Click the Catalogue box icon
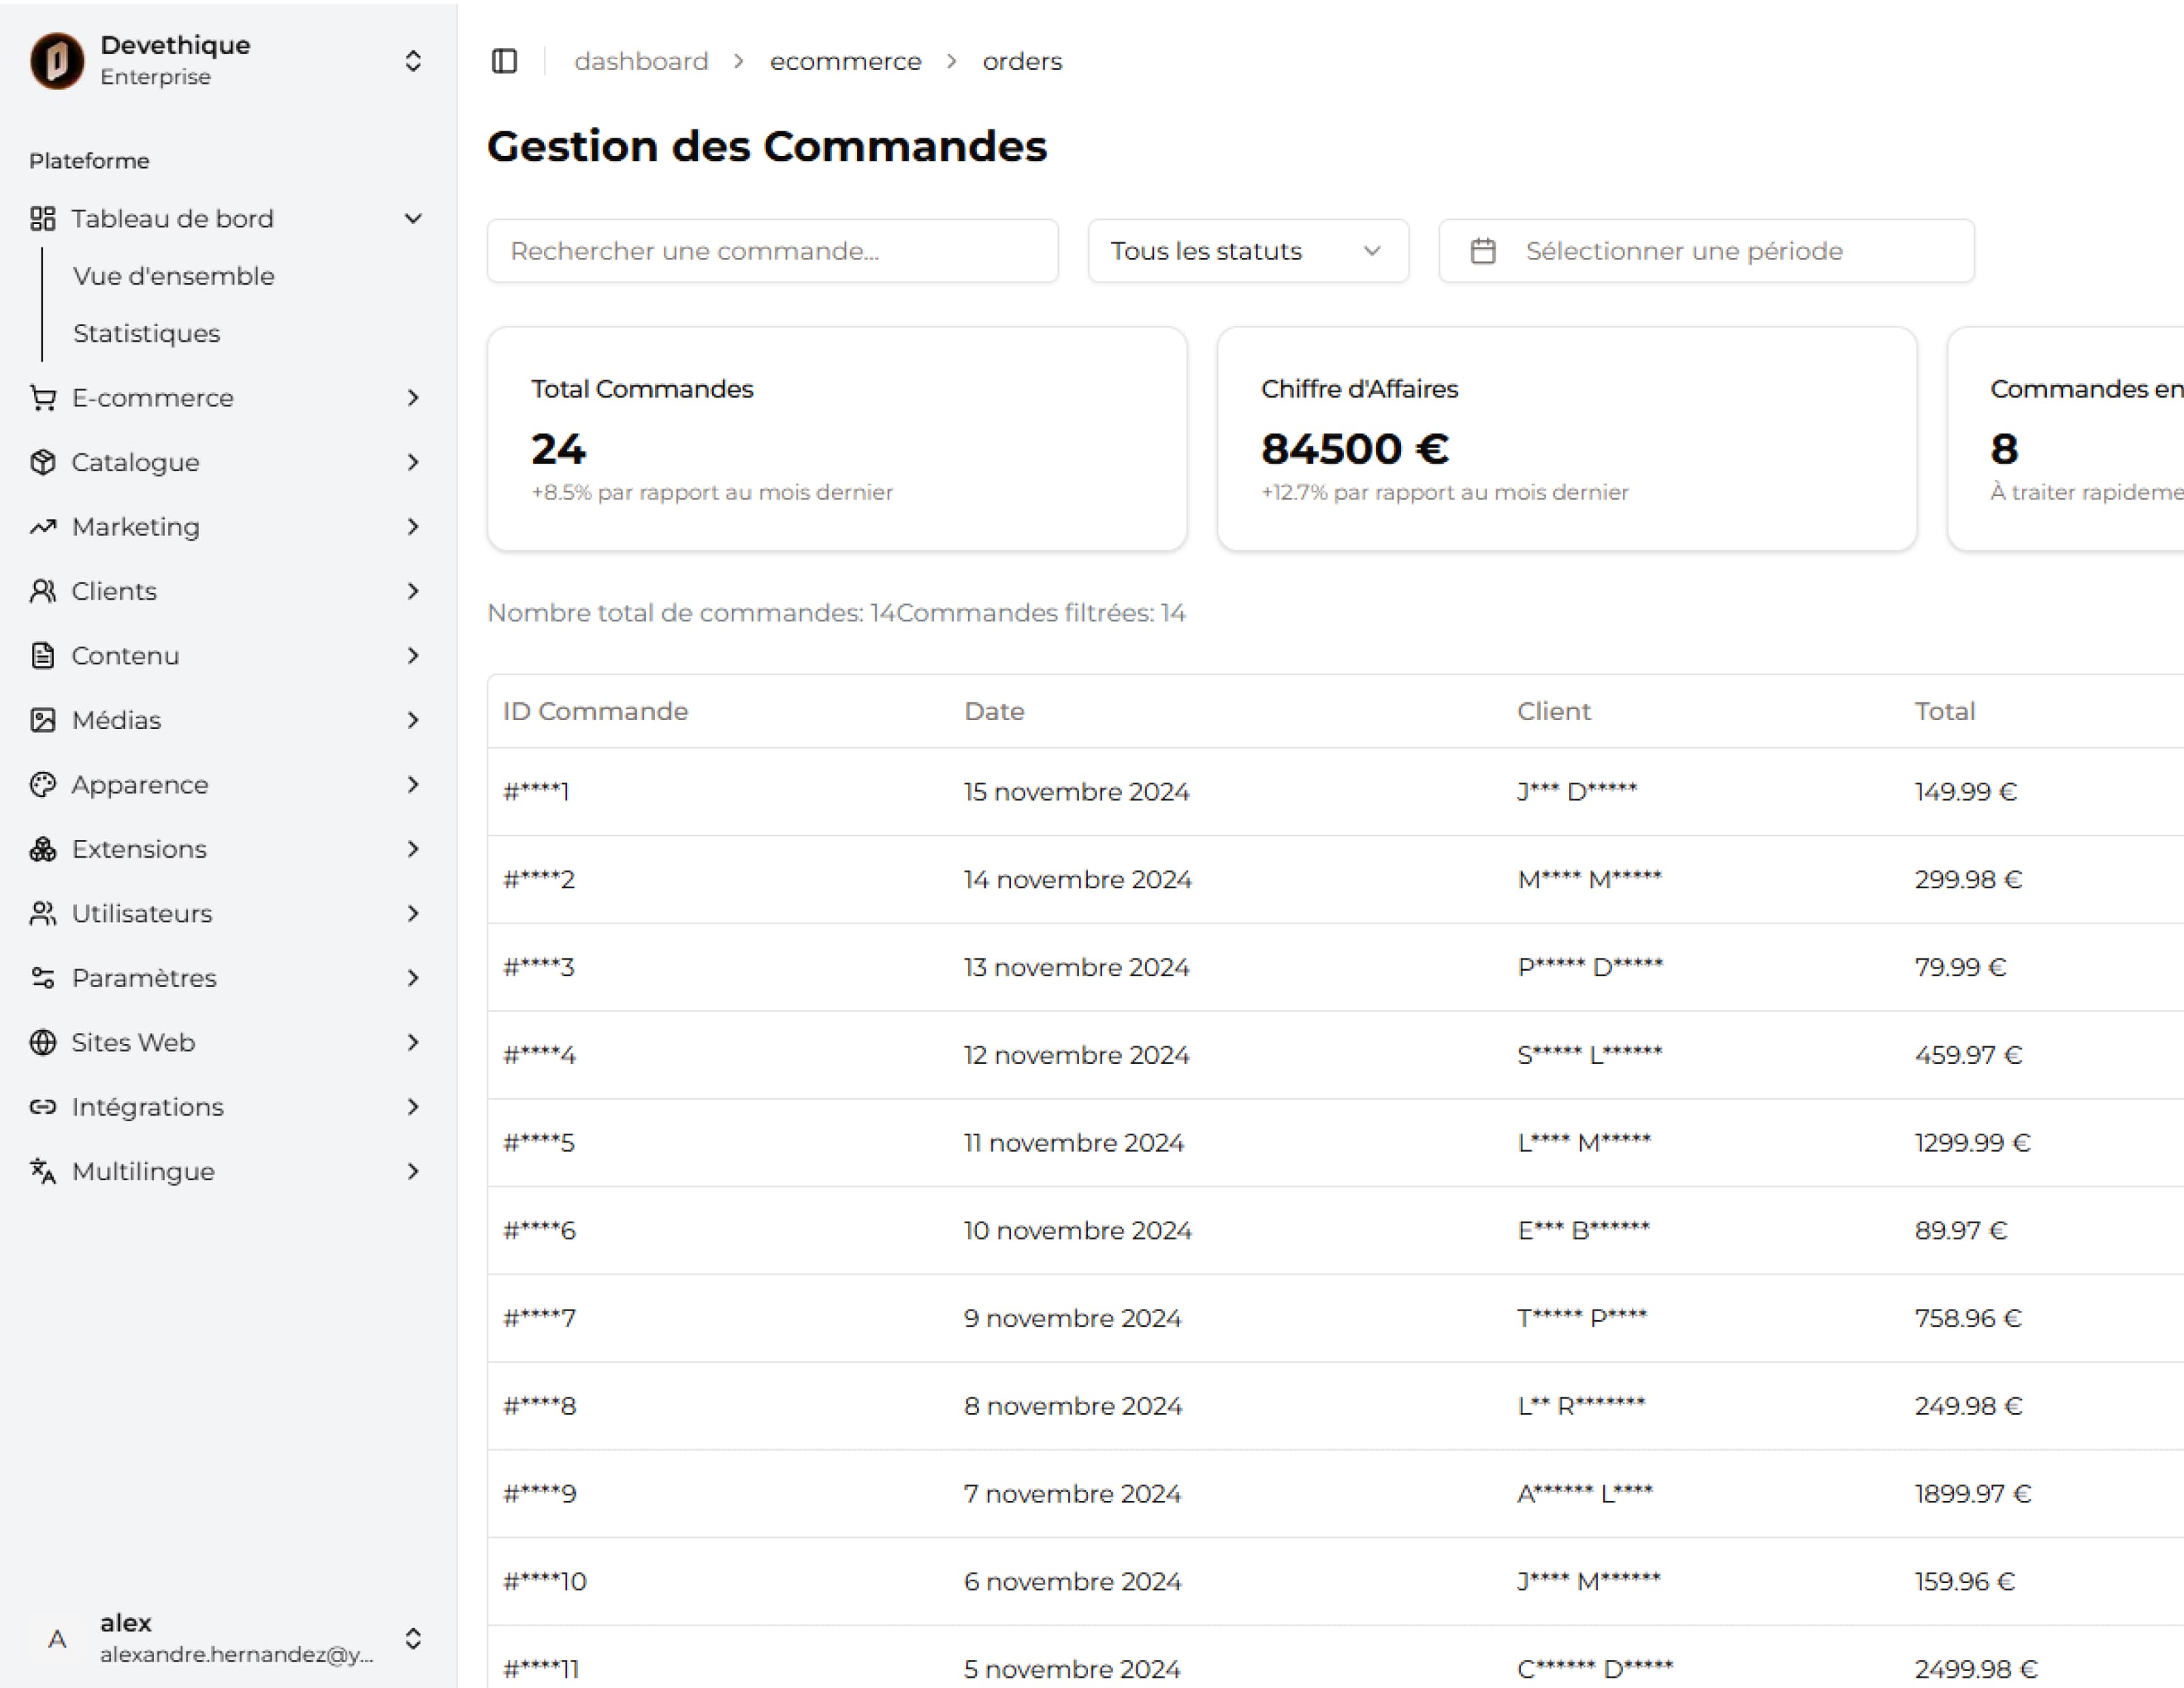The height and width of the screenshot is (1688, 2184). (x=42, y=462)
